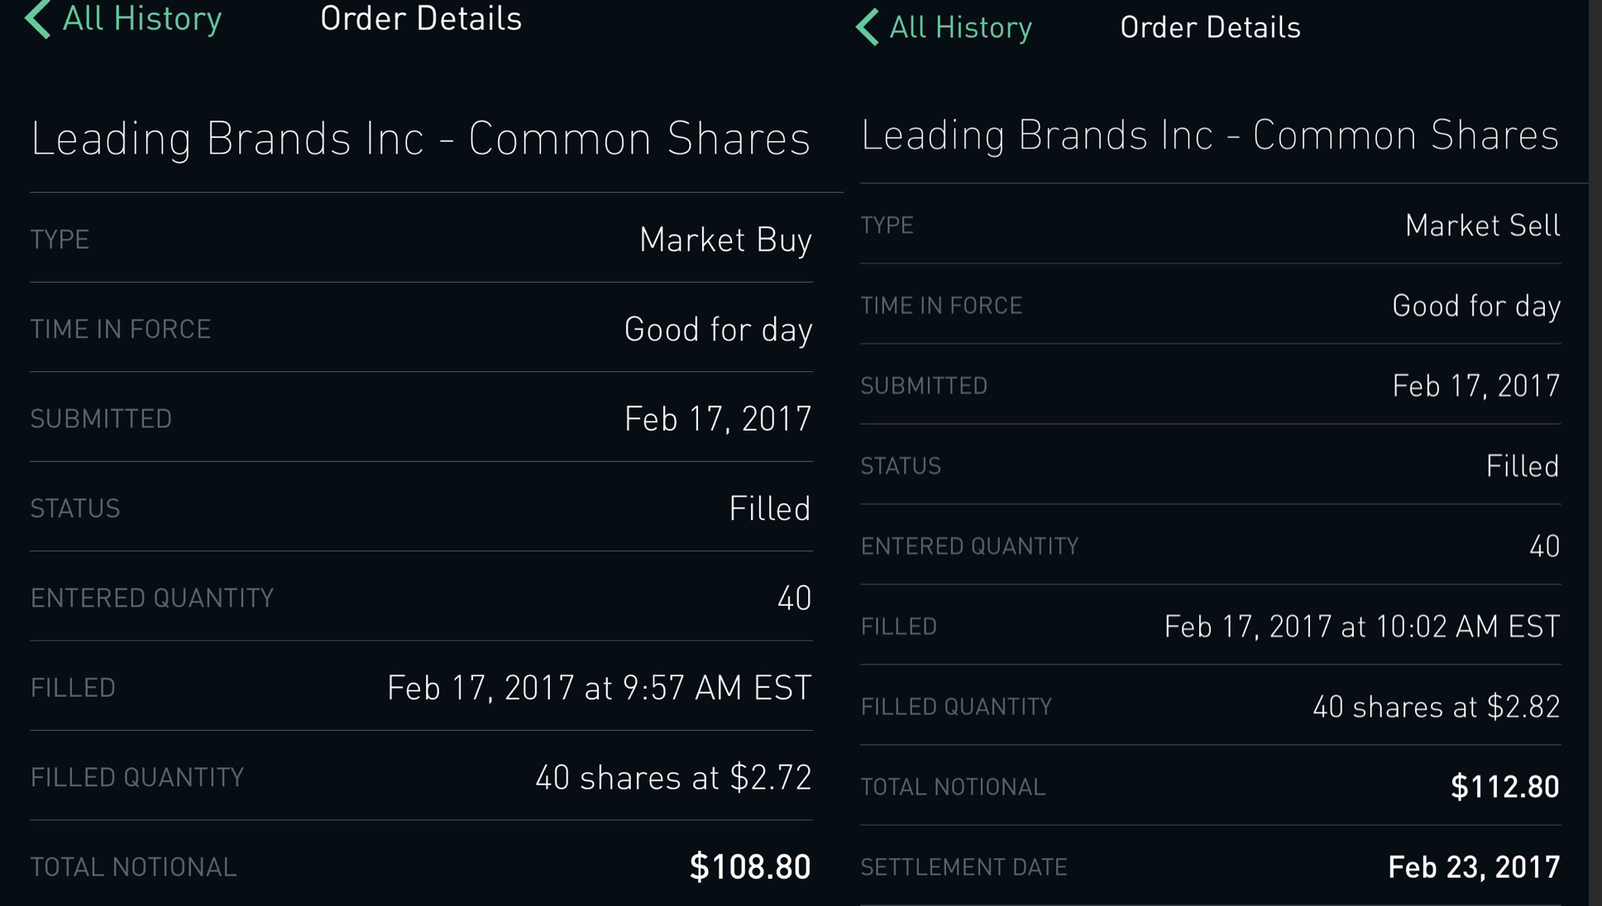Screen dimensions: 1602x906
Task: Select the Market Buy type value
Action: (x=725, y=240)
